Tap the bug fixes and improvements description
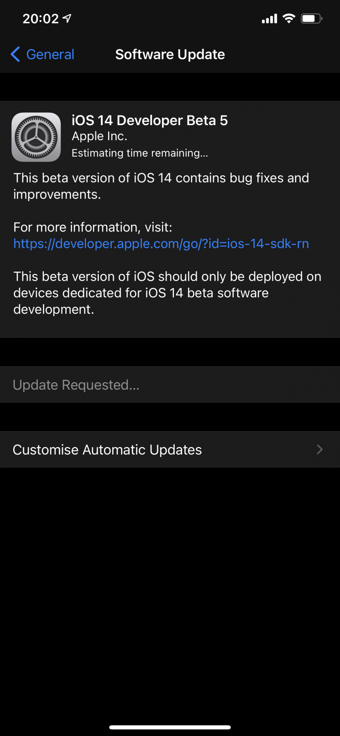This screenshot has height=736, width=340. click(161, 186)
